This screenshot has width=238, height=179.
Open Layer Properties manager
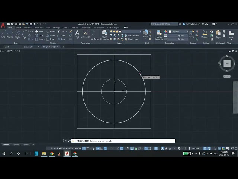pos(104,35)
